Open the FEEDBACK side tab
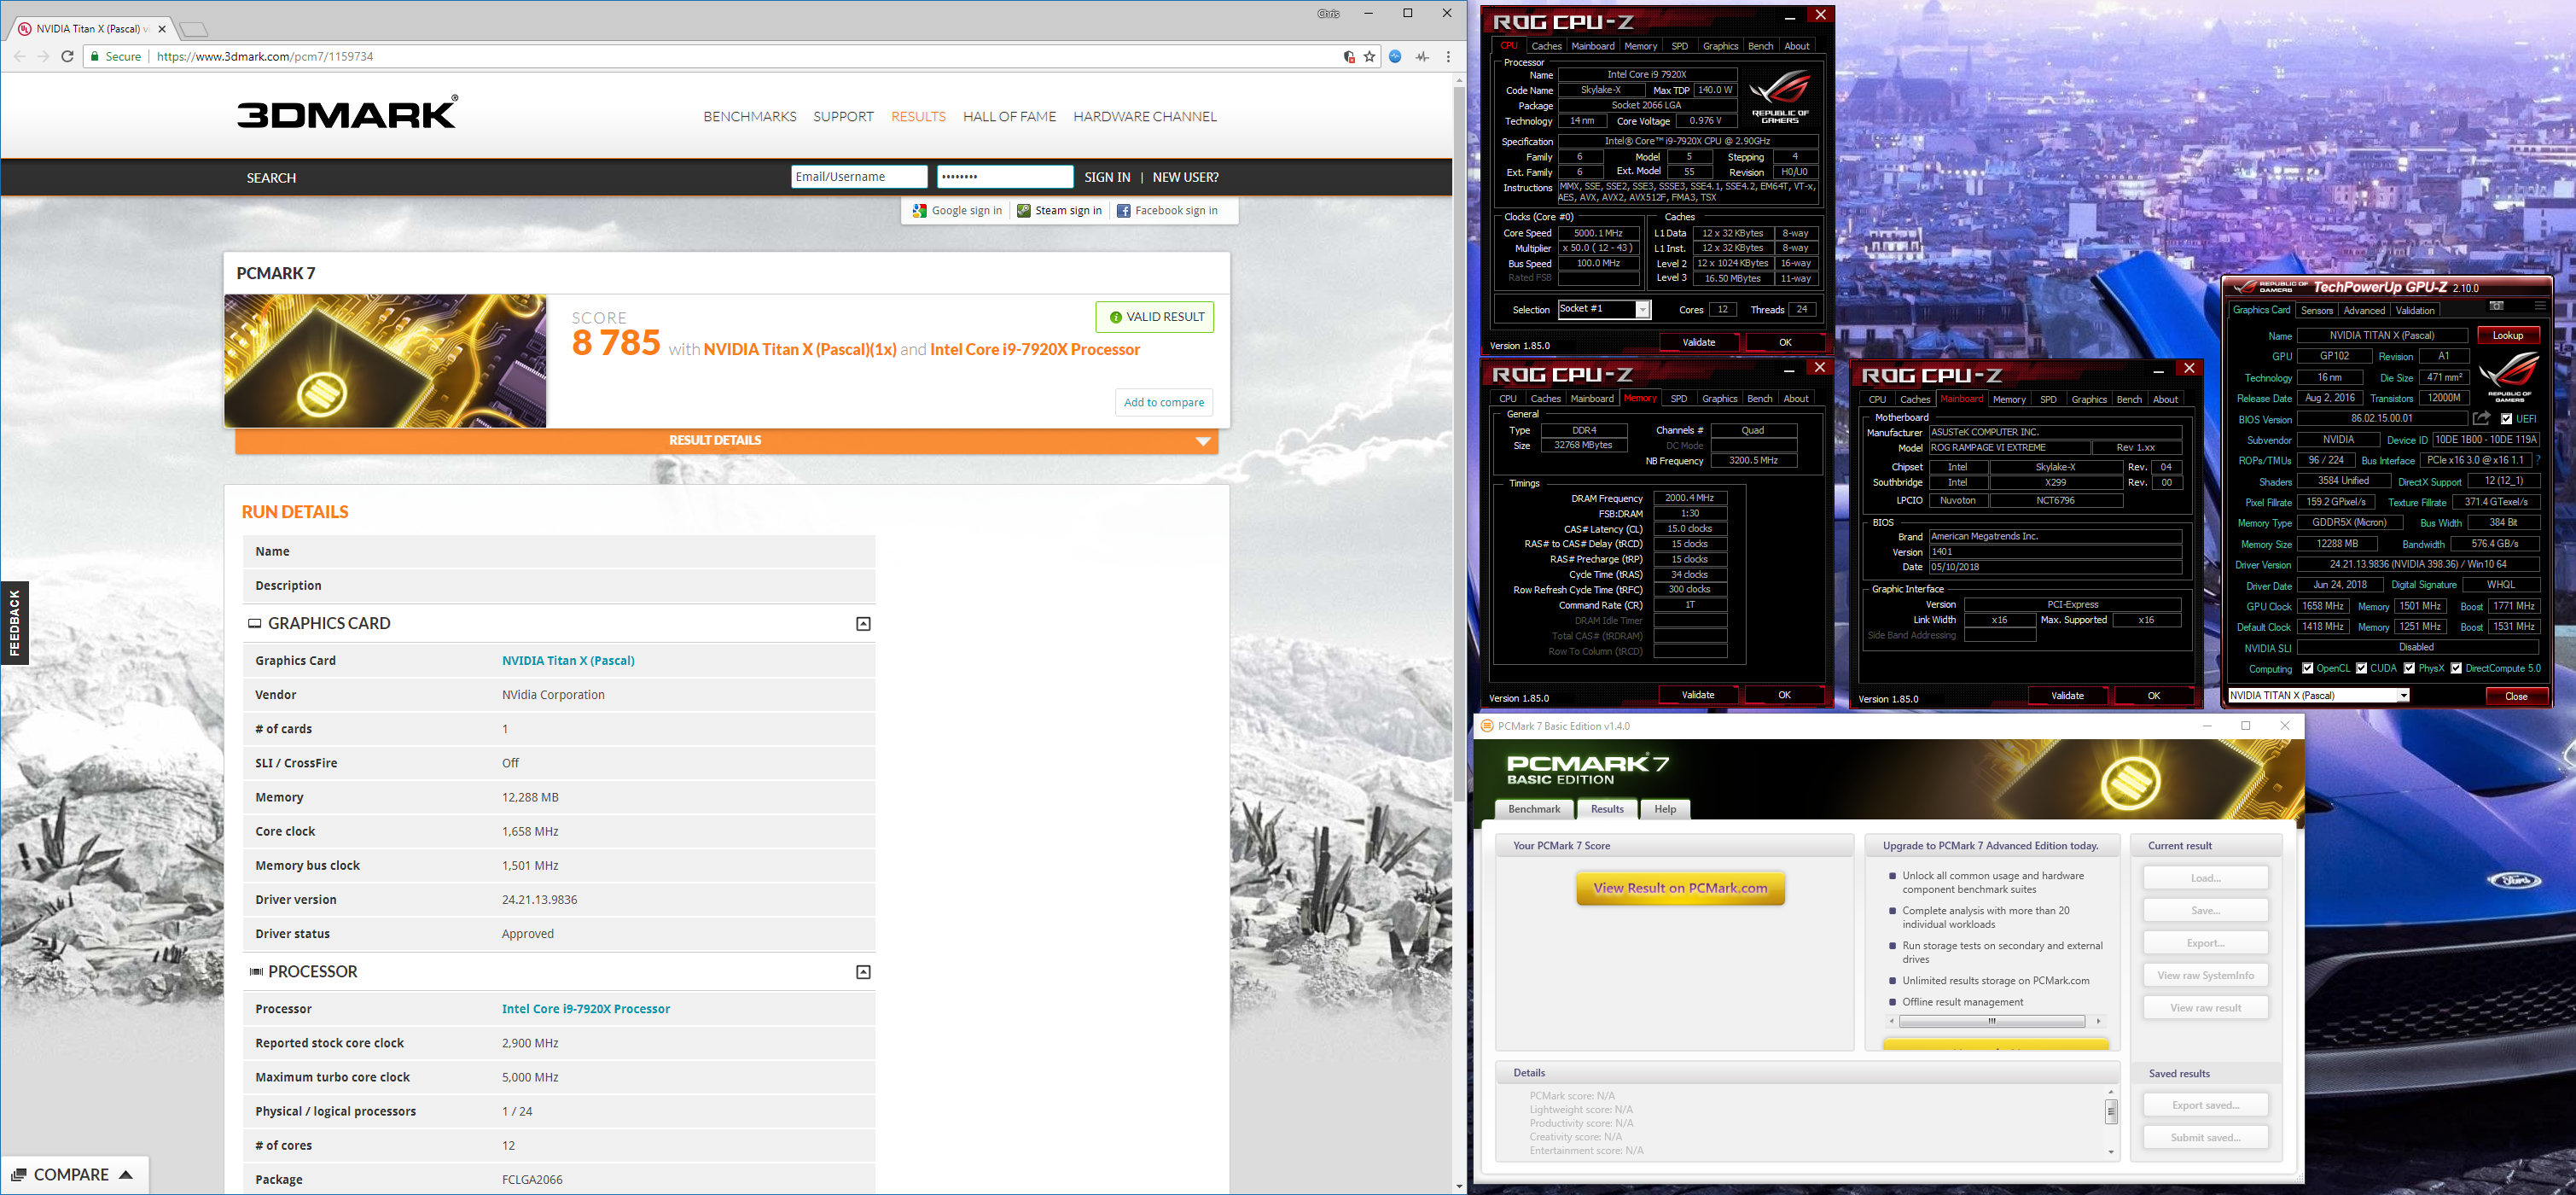 point(14,623)
